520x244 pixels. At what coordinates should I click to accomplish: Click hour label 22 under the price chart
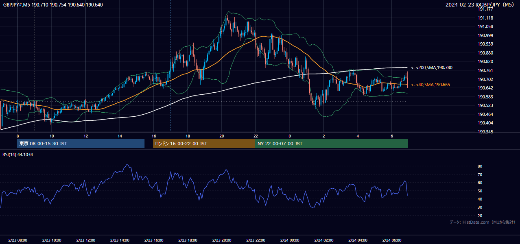coord(256,136)
